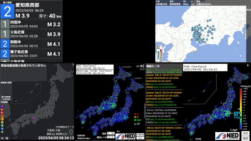Select the 種子島近海 M4.1 earthquake entry
The height and width of the screenshot is (141, 251).
tap(31, 54)
